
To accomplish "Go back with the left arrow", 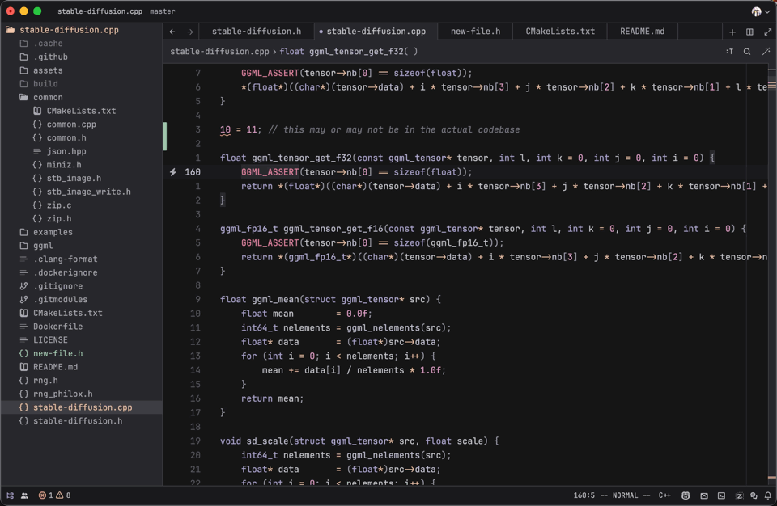I will coord(172,32).
